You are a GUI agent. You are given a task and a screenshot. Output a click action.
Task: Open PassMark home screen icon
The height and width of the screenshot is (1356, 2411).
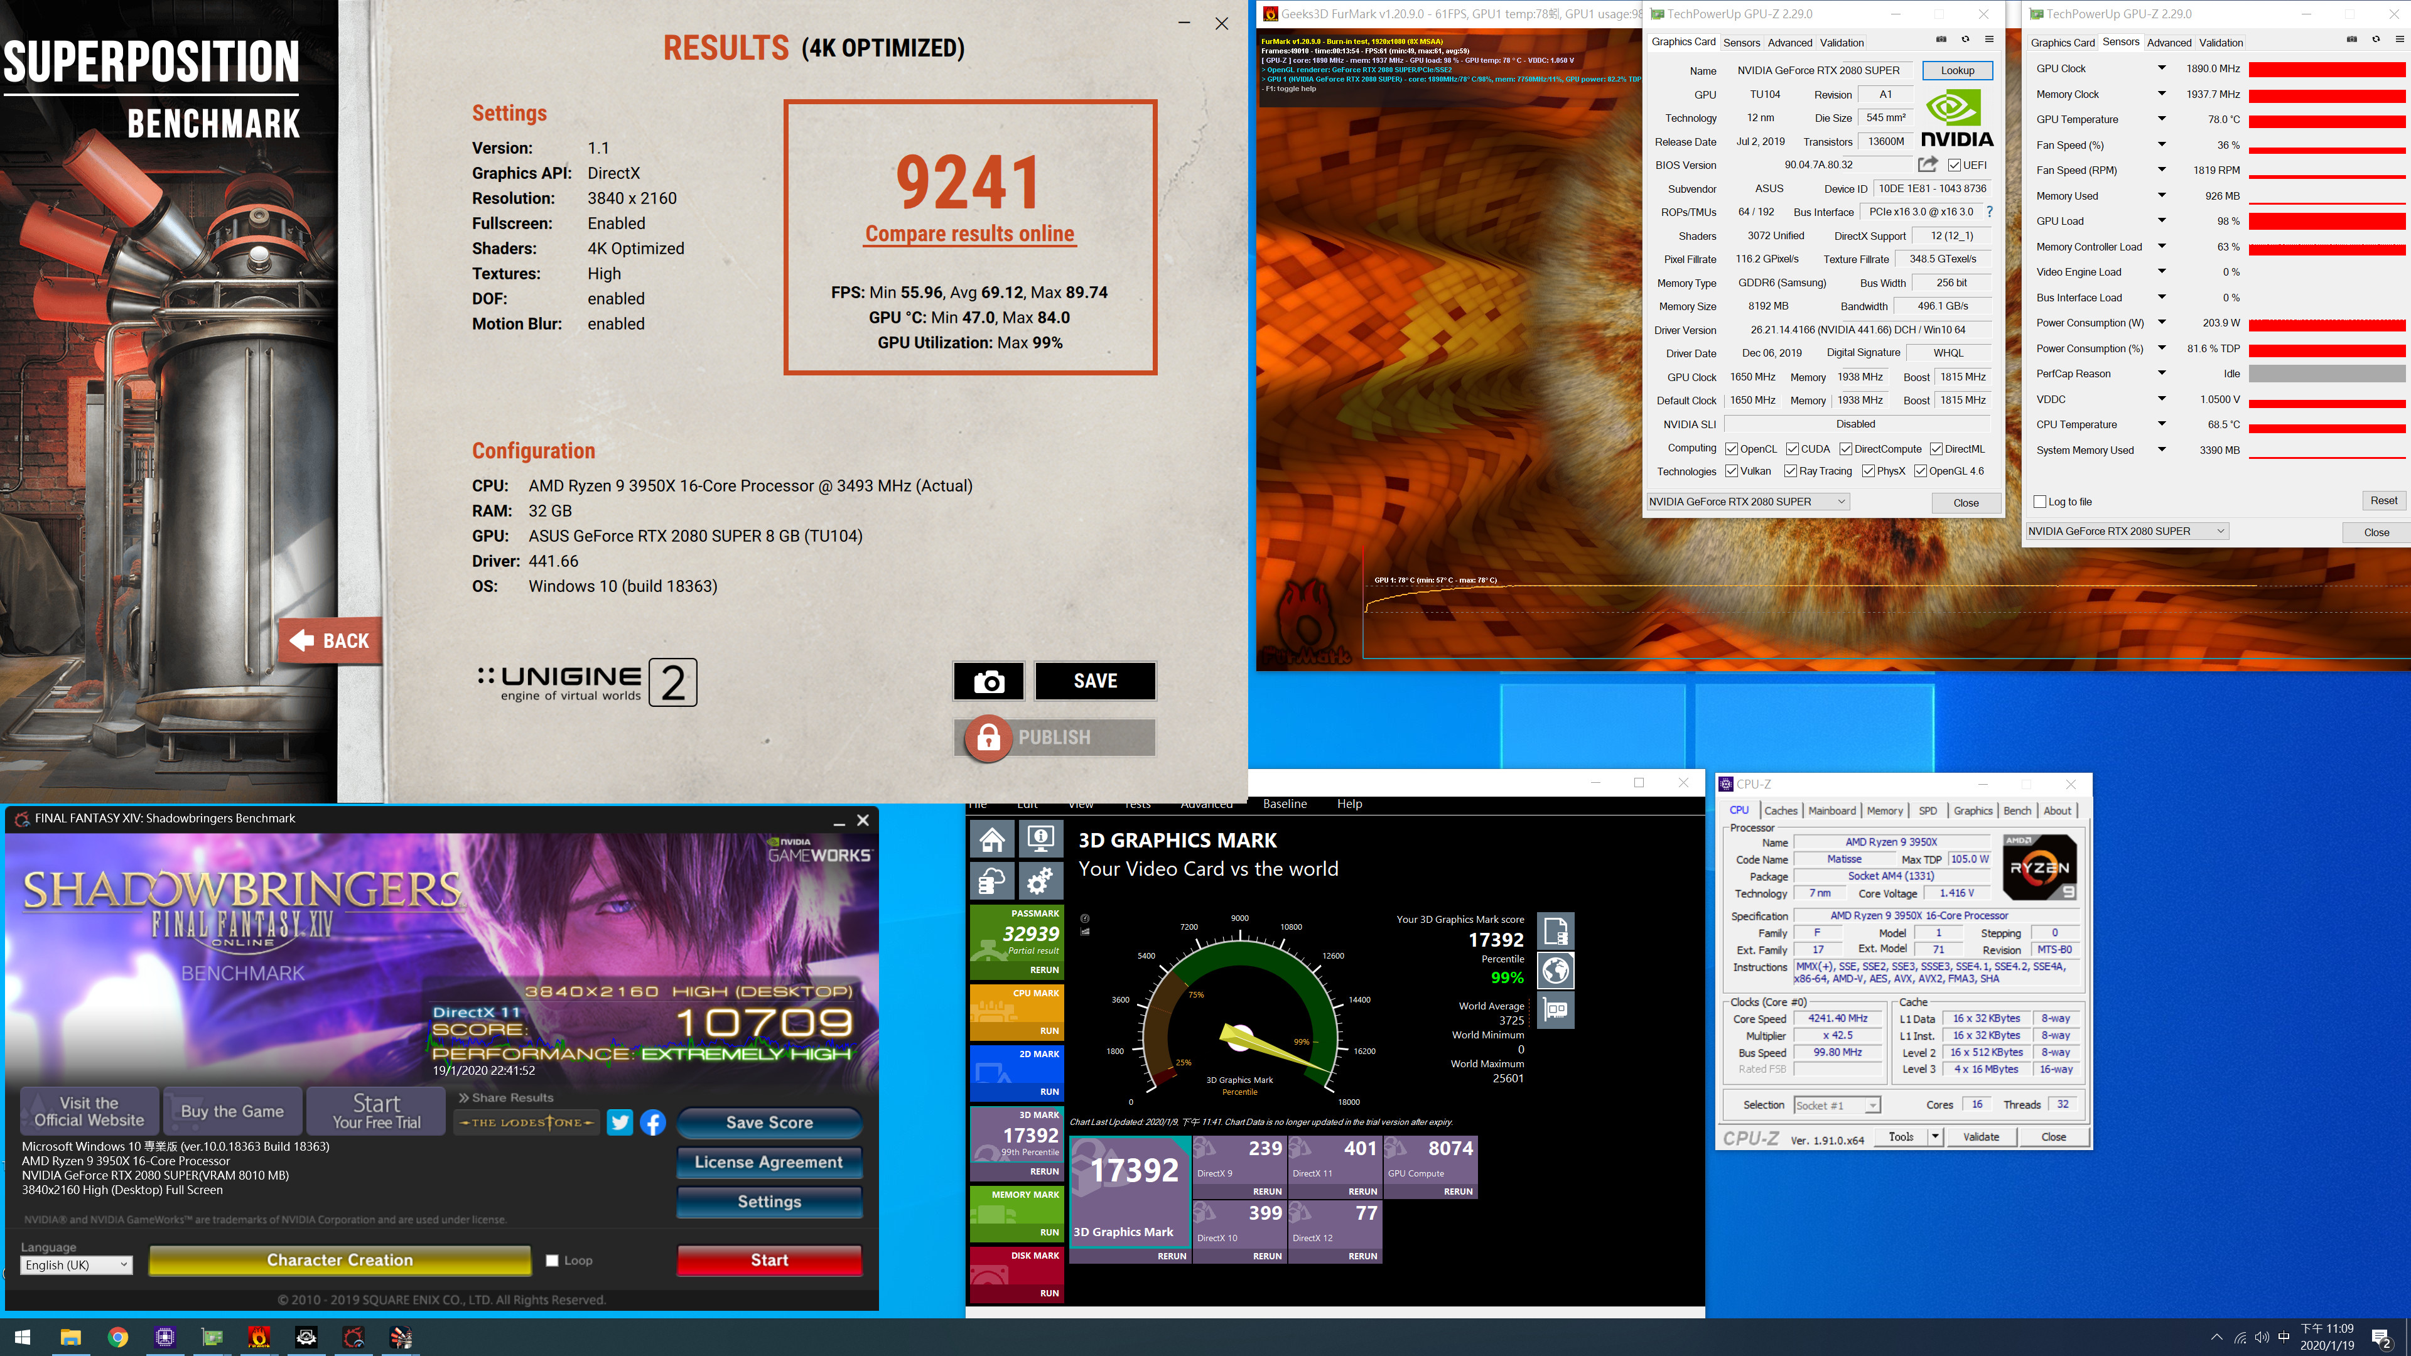click(992, 839)
